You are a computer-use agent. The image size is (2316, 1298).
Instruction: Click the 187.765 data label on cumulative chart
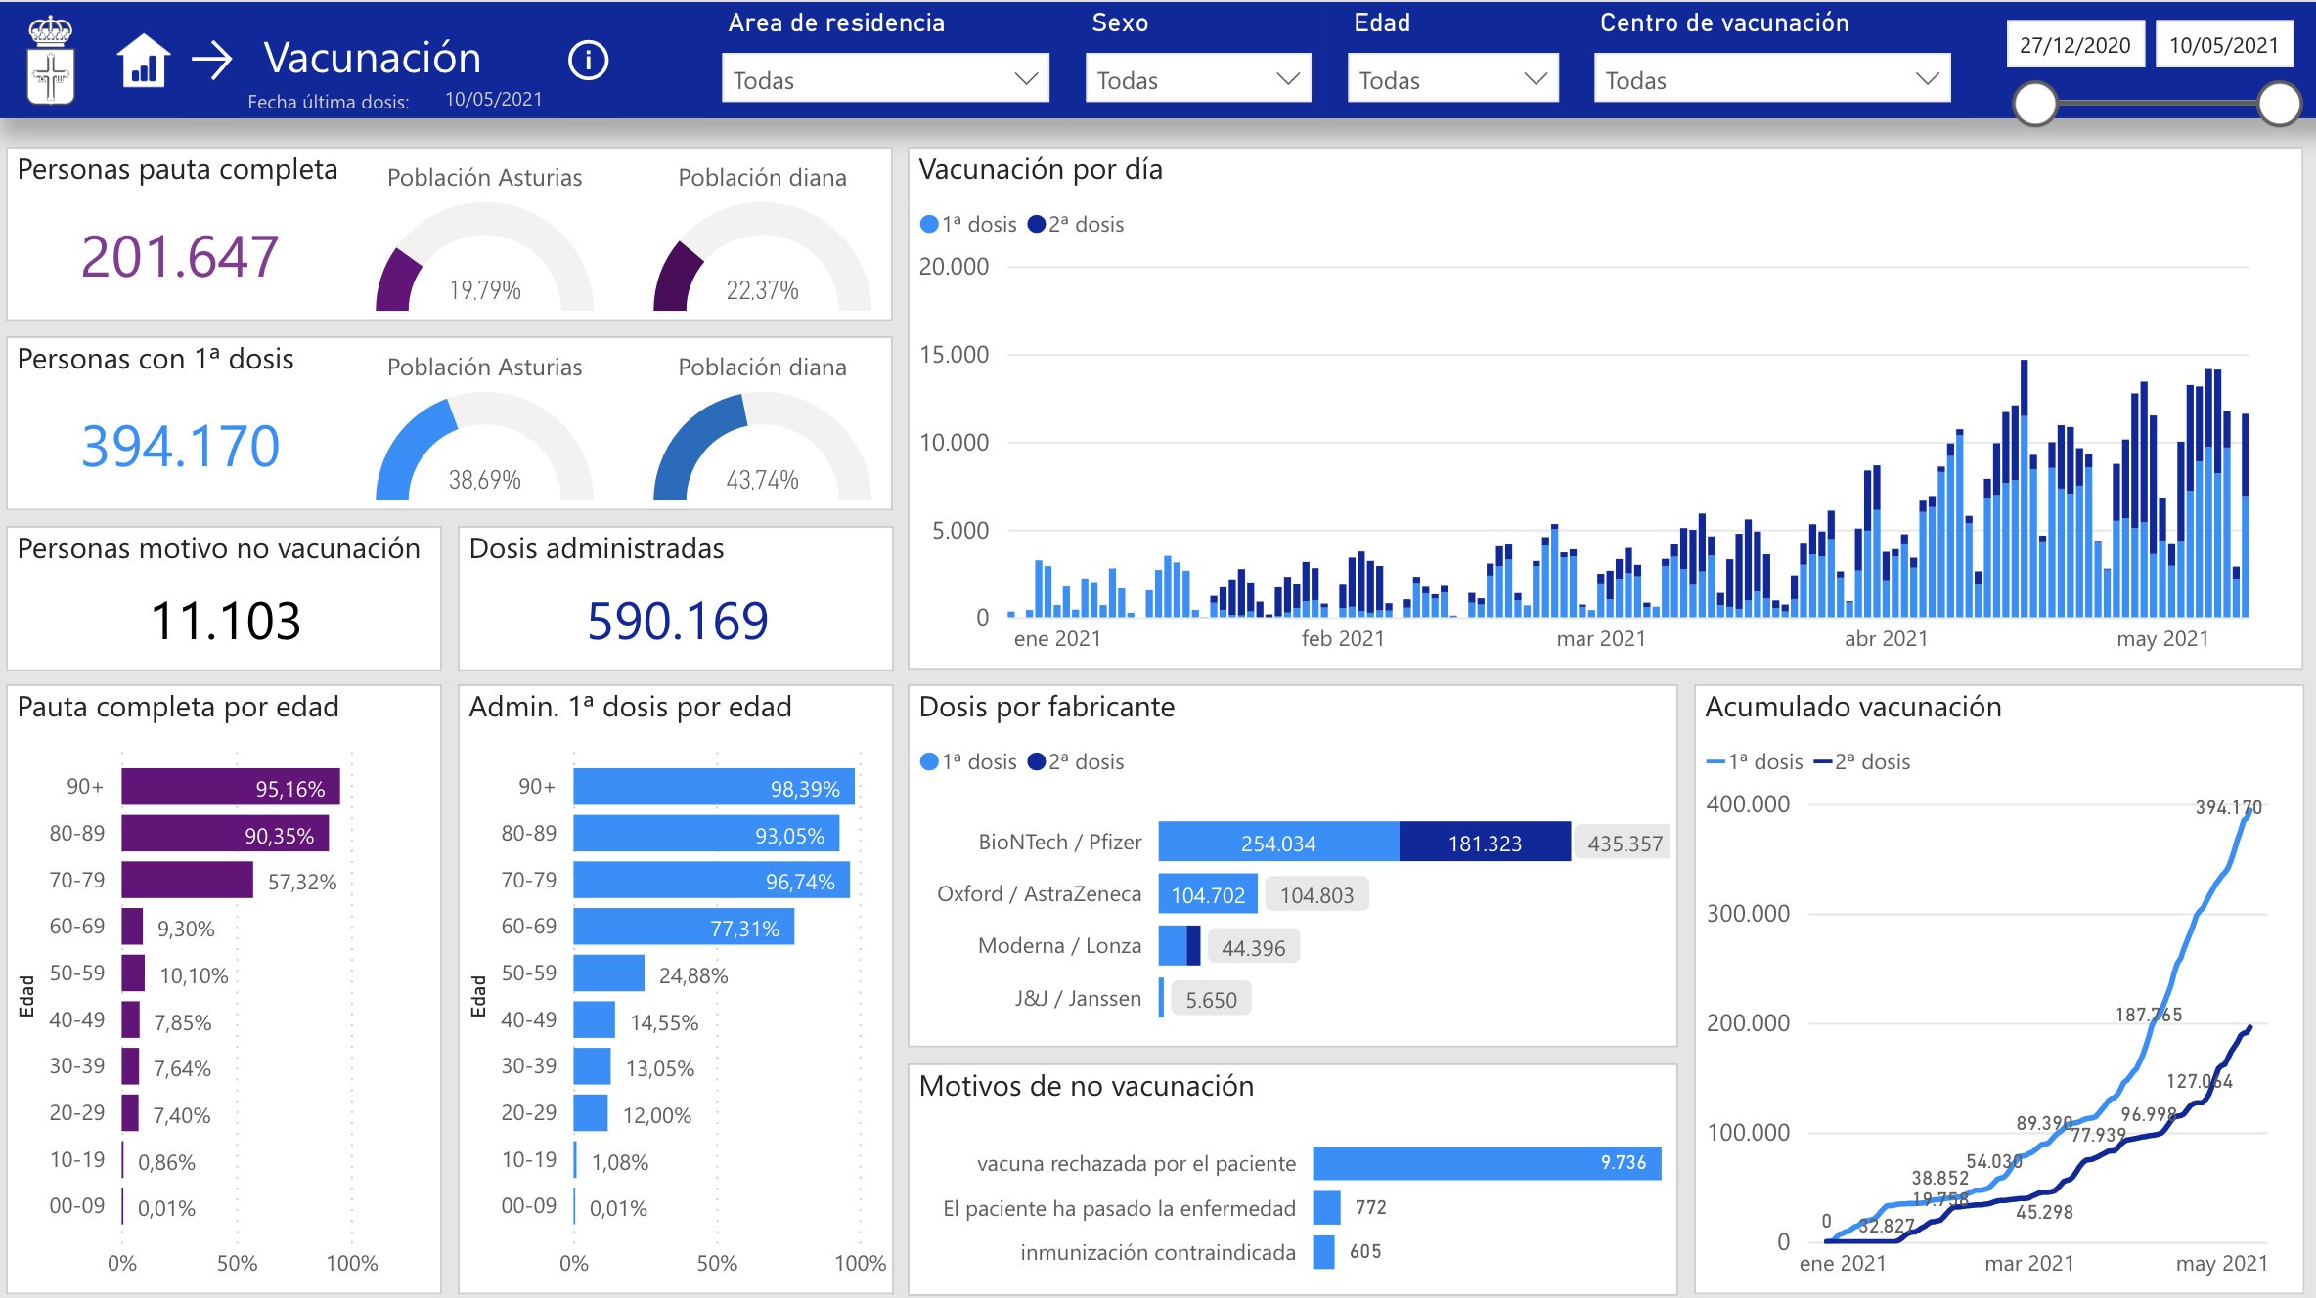(x=2149, y=1015)
